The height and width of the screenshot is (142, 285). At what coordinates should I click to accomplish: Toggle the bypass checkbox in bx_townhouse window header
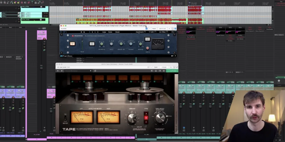175,29
